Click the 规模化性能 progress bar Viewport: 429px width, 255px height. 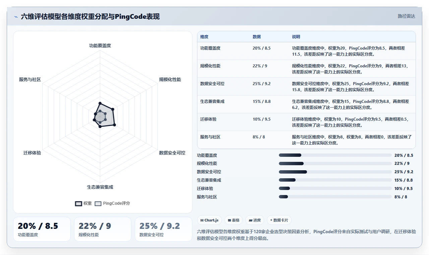(335, 164)
